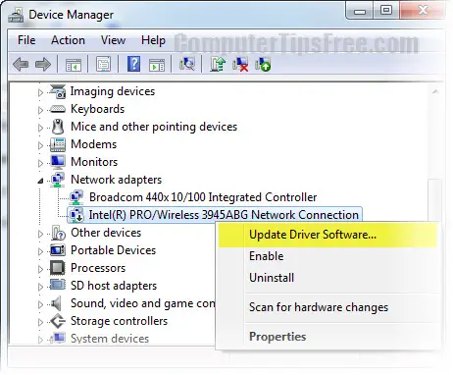Click the Forward arrow toolbar icon

click(x=43, y=64)
